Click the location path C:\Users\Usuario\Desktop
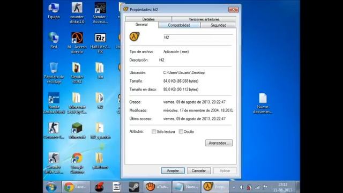Screen dimensions: 343x193 (184, 72)
